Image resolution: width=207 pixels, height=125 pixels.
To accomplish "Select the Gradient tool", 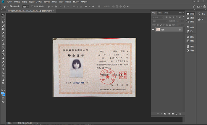I will pyautogui.click(x=3, y=55).
